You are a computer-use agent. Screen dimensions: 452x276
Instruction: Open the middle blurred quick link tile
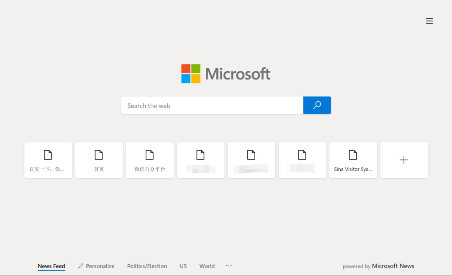[252, 160]
